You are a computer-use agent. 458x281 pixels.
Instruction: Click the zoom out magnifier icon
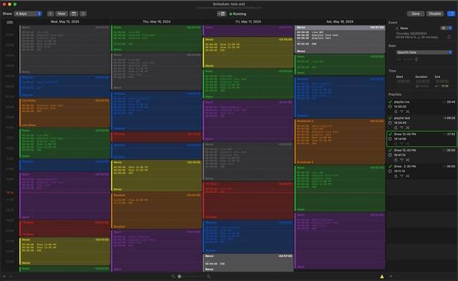point(173,276)
